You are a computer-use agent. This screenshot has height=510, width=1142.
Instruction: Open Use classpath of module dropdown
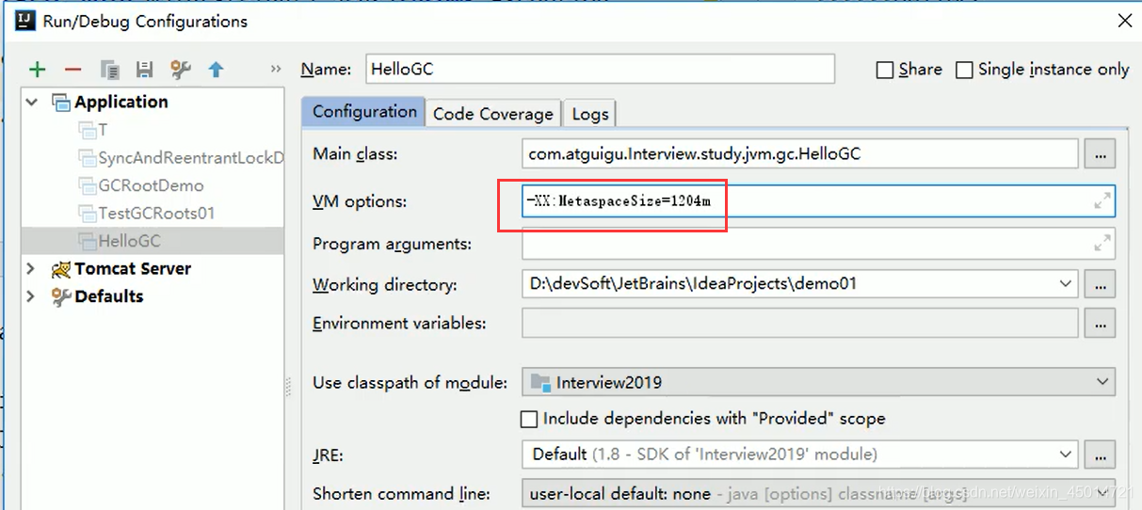click(x=1102, y=382)
